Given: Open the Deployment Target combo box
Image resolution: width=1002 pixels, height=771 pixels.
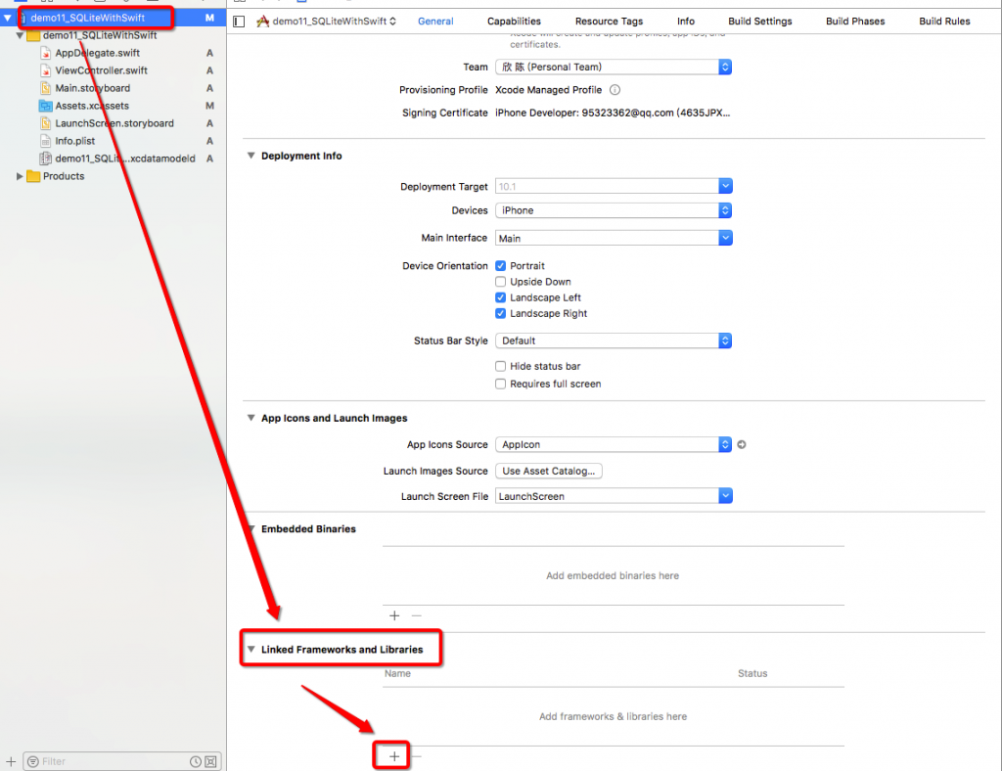Looking at the screenshot, I should 614,187.
